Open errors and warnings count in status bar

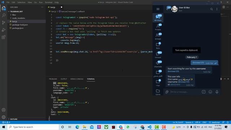pos(6,122)
